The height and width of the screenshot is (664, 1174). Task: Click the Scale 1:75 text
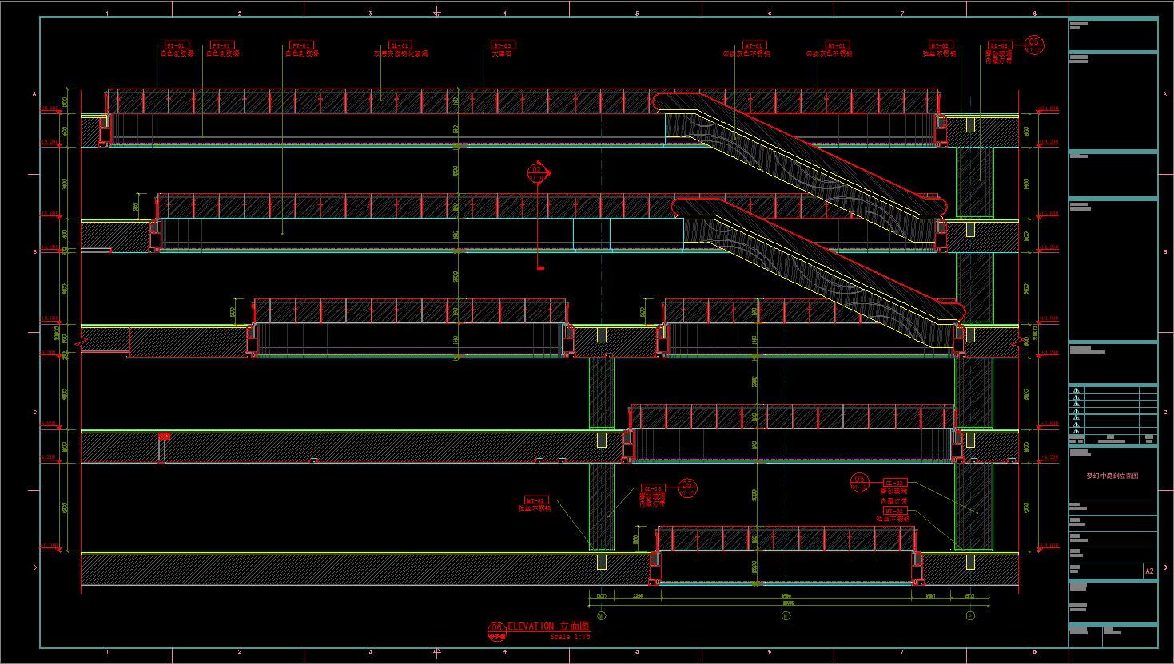tap(570, 637)
